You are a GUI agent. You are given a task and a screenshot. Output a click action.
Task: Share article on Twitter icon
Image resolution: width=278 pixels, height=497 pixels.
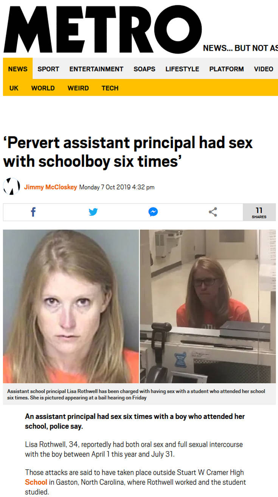[x=93, y=212]
